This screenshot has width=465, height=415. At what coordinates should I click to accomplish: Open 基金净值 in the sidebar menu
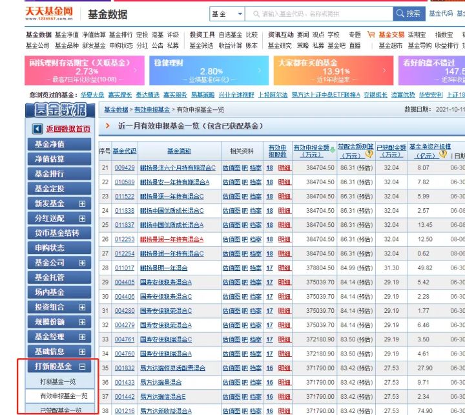tap(59, 144)
